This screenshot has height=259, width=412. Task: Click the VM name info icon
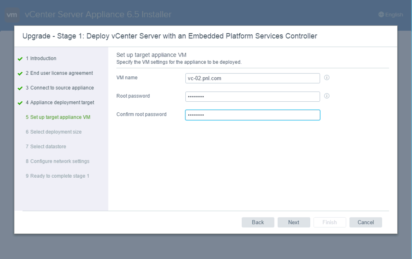[x=327, y=78]
